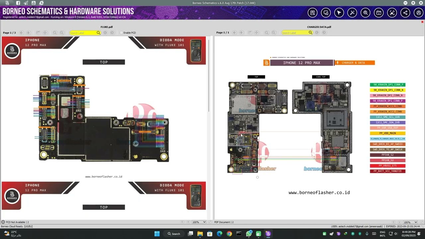Zoom in using CHARGER DATA.pdf toolbar

[x=274, y=33]
